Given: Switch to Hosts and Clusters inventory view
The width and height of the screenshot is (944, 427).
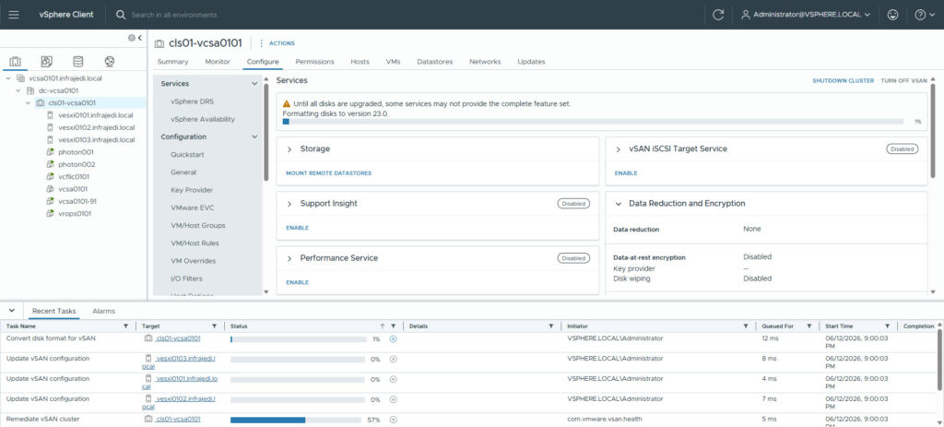Looking at the screenshot, I should [16, 62].
